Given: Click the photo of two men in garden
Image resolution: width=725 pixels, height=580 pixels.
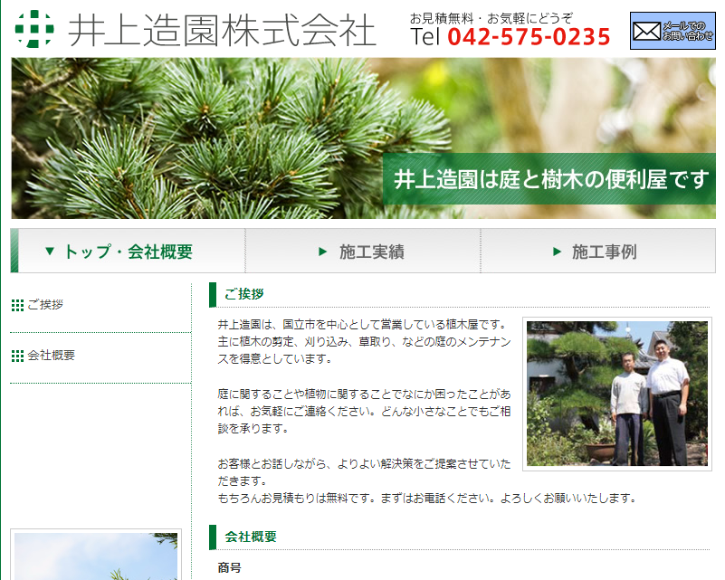Looking at the screenshot, I should (x=617, y=394).
